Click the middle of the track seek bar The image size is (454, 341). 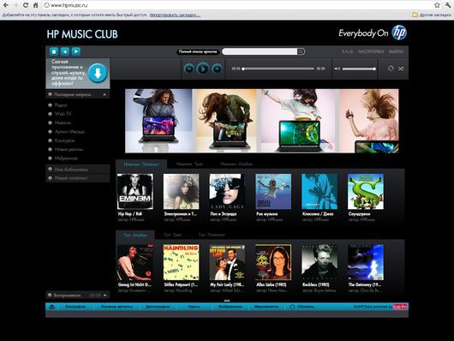click(278, 69)
